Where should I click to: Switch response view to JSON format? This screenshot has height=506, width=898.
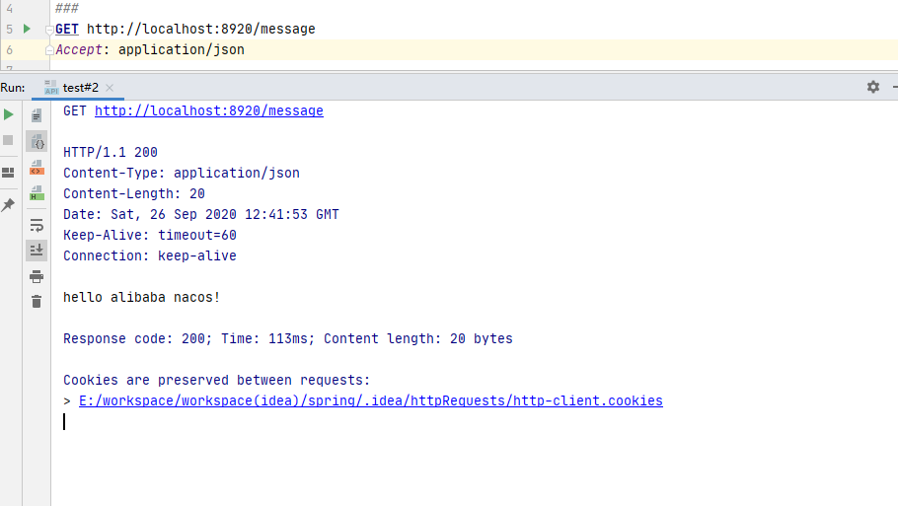[37, 142]
